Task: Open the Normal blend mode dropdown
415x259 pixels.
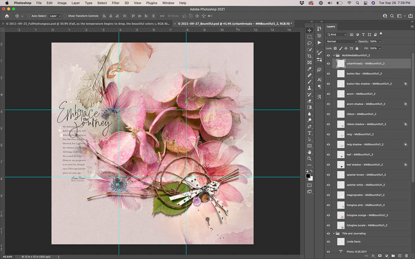Action: click(x=342, y=41)
